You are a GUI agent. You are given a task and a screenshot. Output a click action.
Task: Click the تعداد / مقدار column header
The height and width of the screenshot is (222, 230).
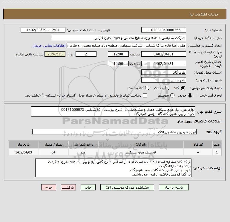click(53, 145)
